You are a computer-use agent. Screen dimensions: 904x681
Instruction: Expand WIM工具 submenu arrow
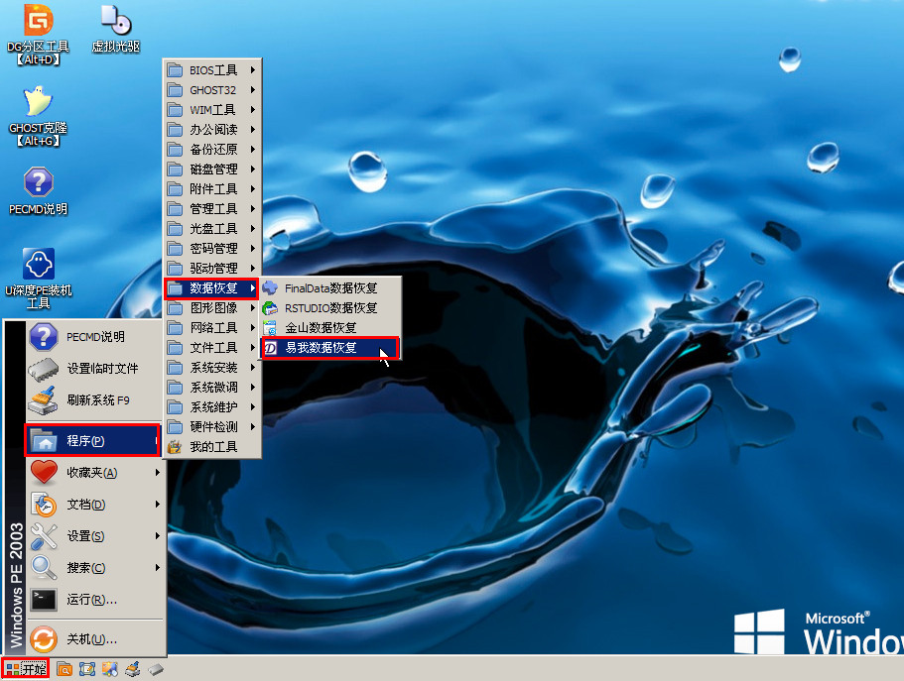point(252,109)
